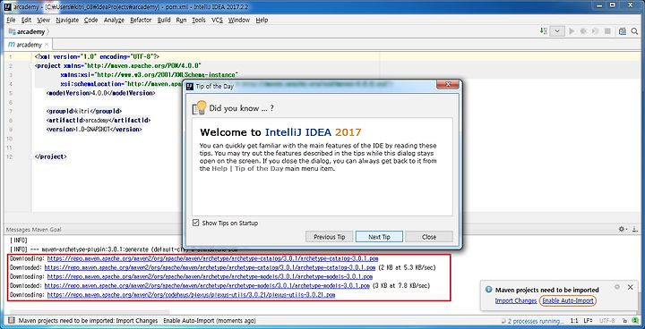Image resolution: width=645 pixels, height=329 pixels.
Task: Open the Help menu
Action: pos(262,20)
